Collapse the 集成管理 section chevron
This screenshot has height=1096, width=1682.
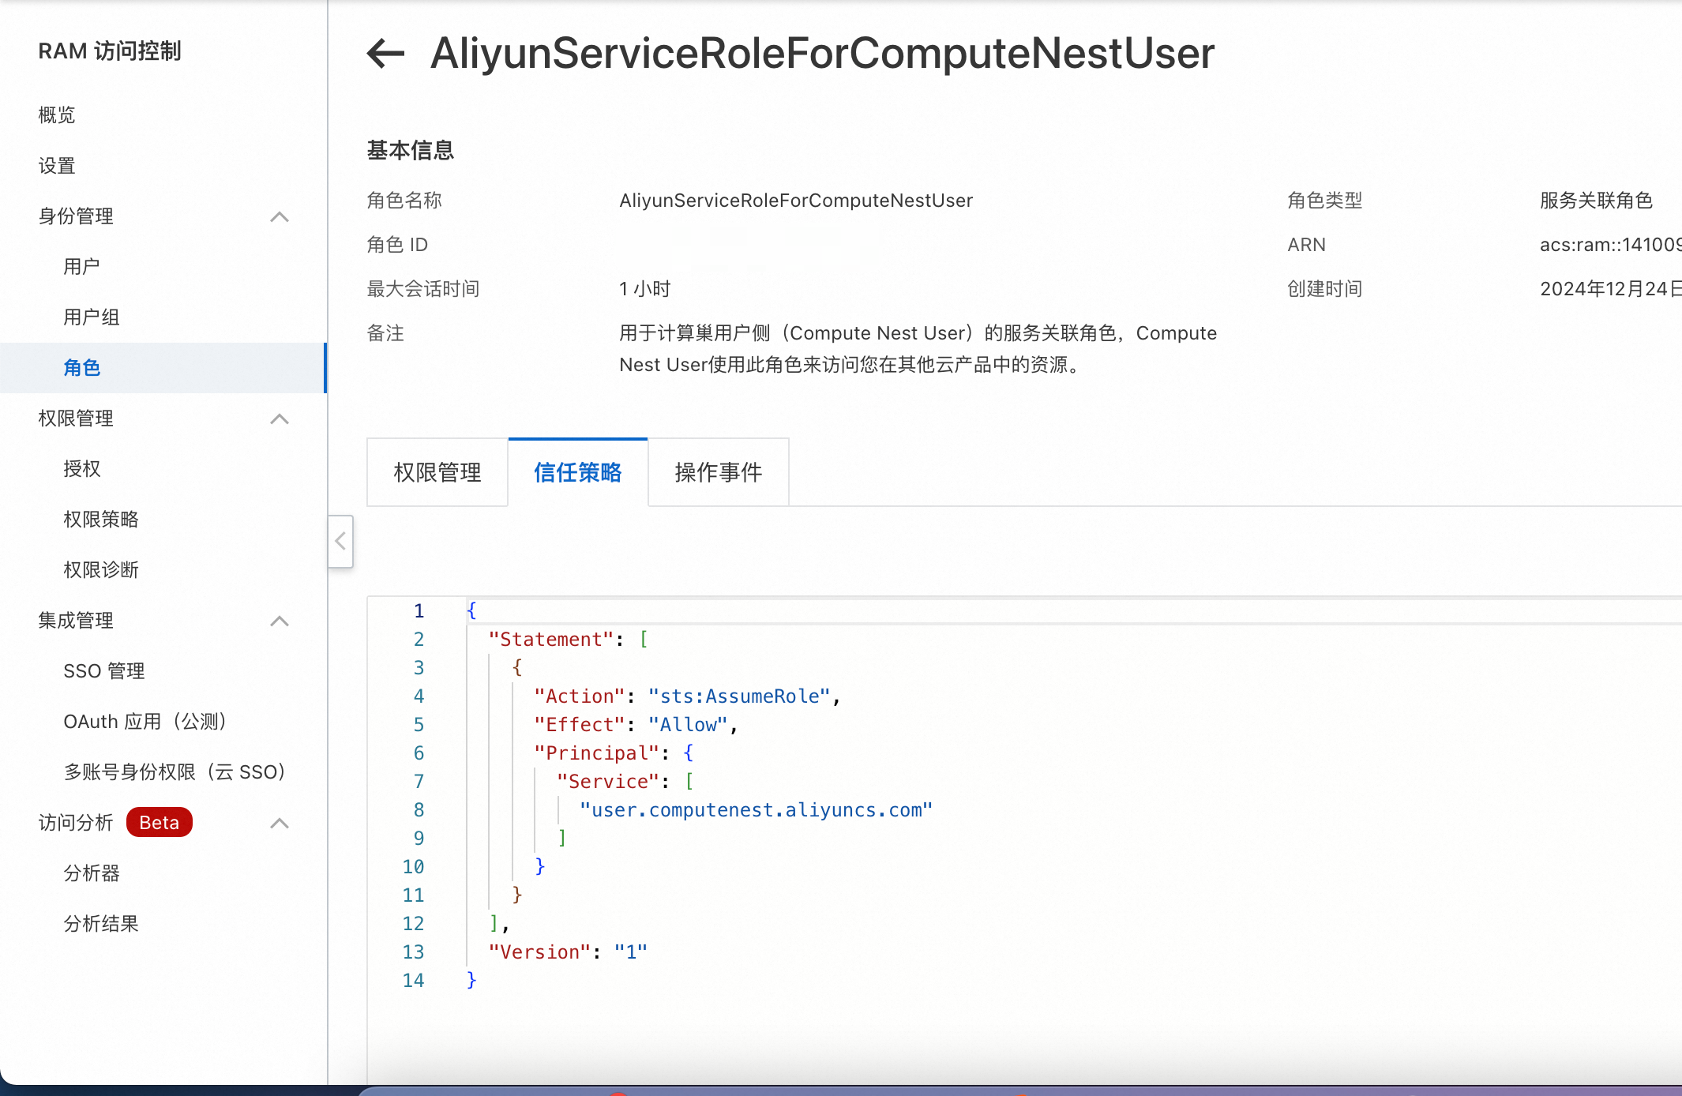point(280,621)
